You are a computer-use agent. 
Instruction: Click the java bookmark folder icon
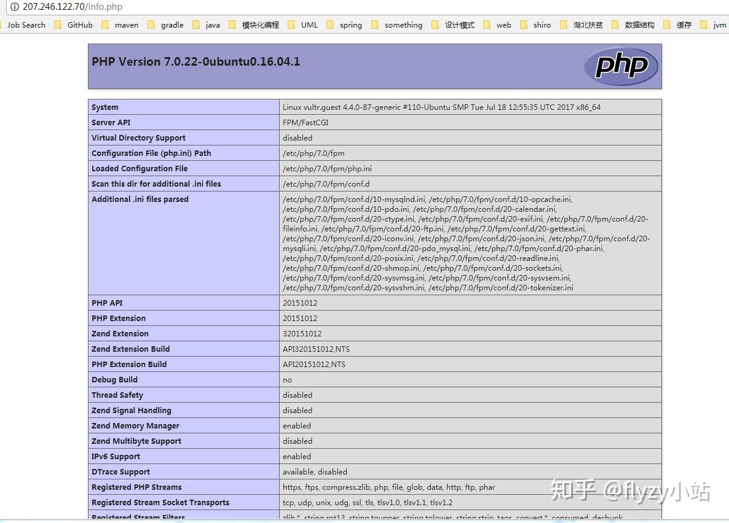[x=197, y=25]
